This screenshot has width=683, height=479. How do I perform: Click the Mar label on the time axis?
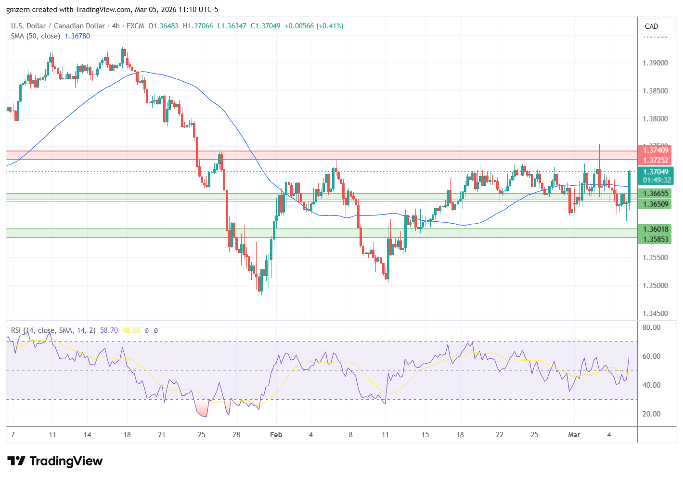(574, 435)
